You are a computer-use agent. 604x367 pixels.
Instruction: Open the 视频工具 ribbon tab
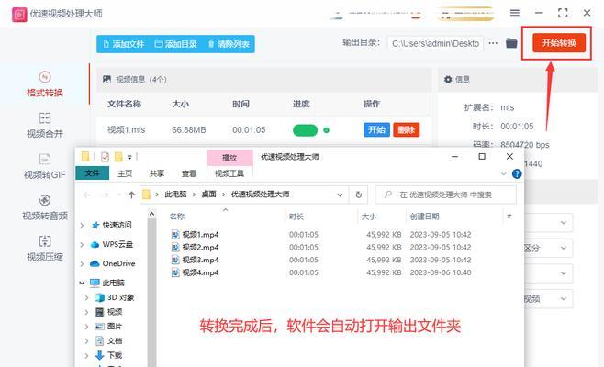coord(229,173)
